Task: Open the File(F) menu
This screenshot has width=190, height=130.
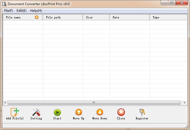Action: click(x=8, y=10)
